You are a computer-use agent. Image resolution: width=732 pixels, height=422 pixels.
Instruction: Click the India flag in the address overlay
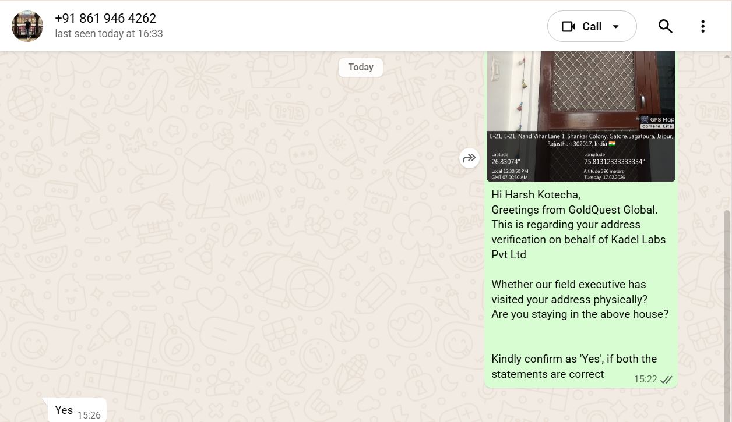point(612,143)
